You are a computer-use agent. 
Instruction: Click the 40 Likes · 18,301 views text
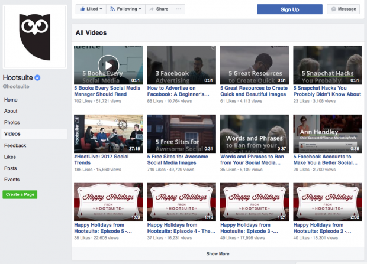(316, 238)
